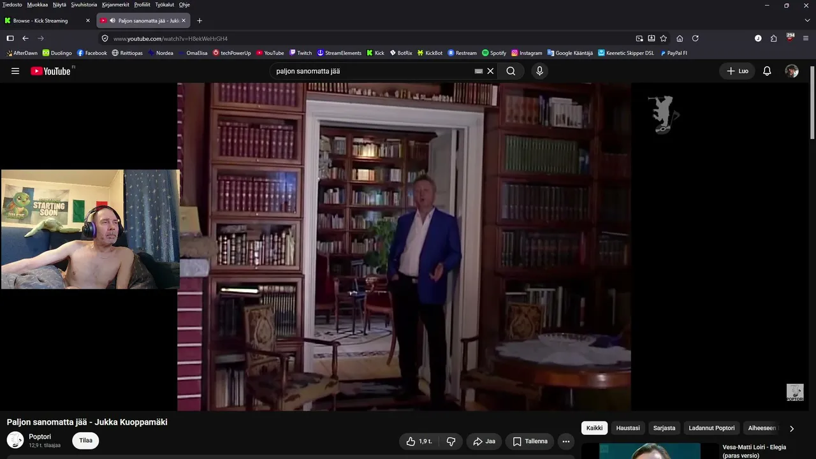The image size is (816, 459).
Task: Click the YouTube search input field
Action: coord(373,71)
